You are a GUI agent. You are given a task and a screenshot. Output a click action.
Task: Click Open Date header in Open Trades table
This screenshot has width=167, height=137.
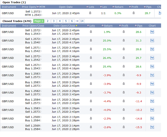point(66,7)
